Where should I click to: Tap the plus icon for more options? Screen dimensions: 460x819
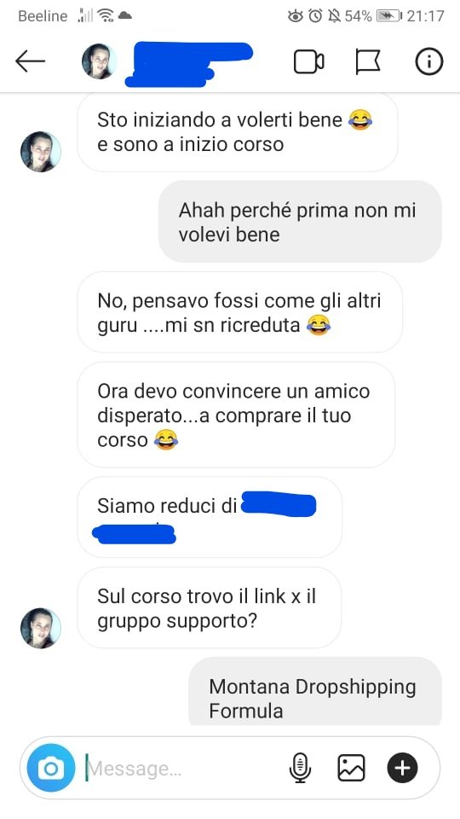[402, 768]
